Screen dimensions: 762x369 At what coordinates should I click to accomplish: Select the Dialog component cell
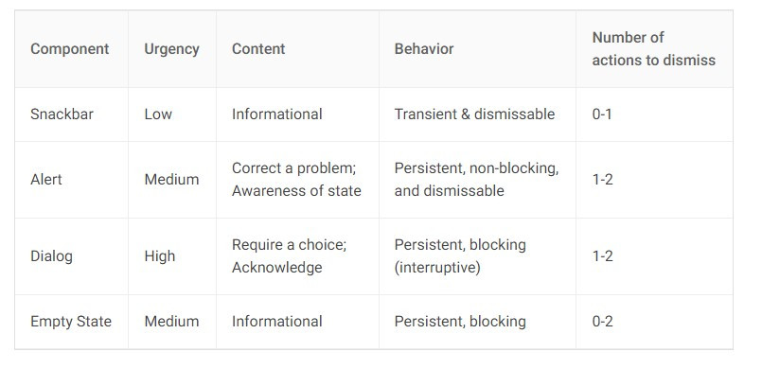click(x=51, y=256)
